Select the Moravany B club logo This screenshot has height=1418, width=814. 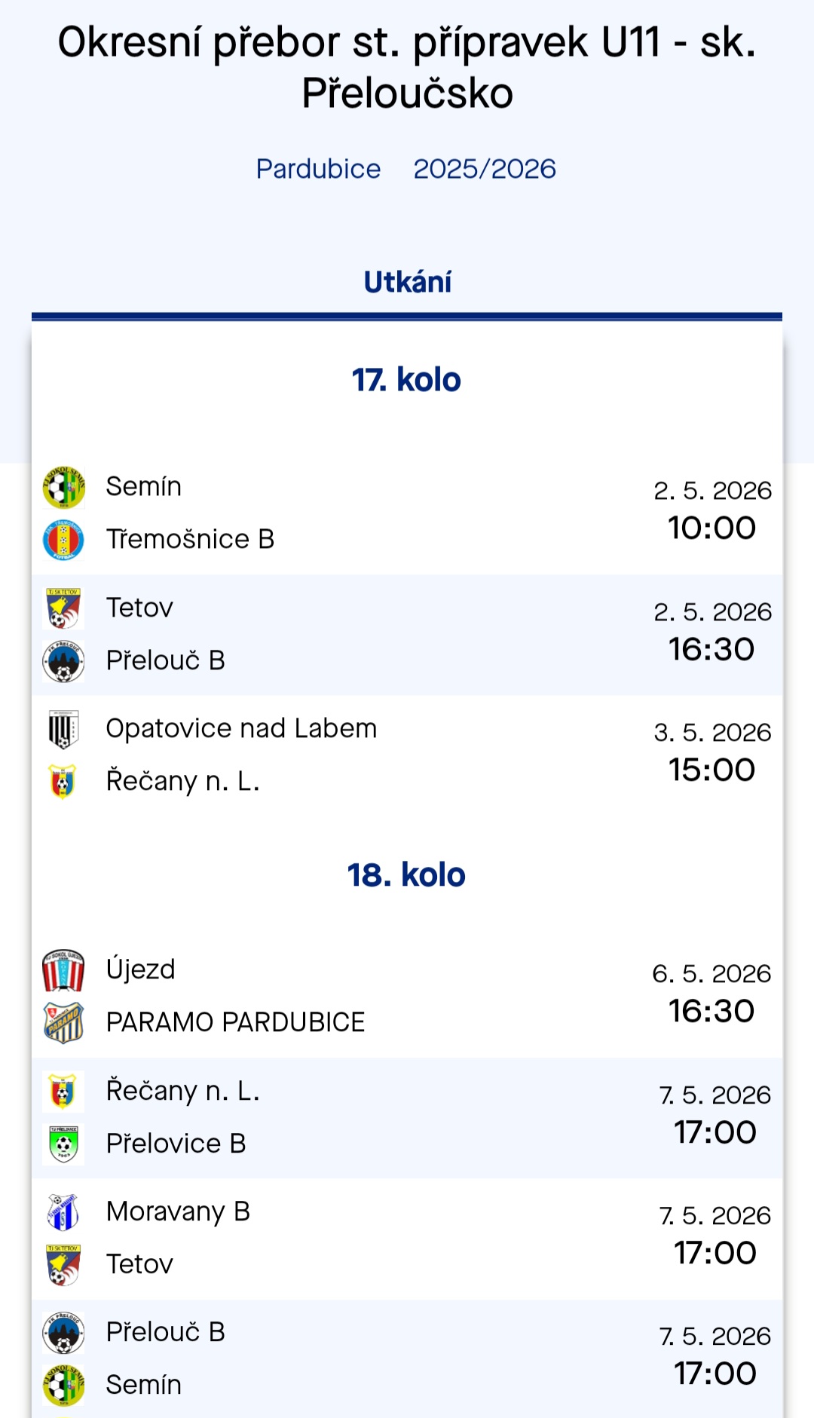63,1211
